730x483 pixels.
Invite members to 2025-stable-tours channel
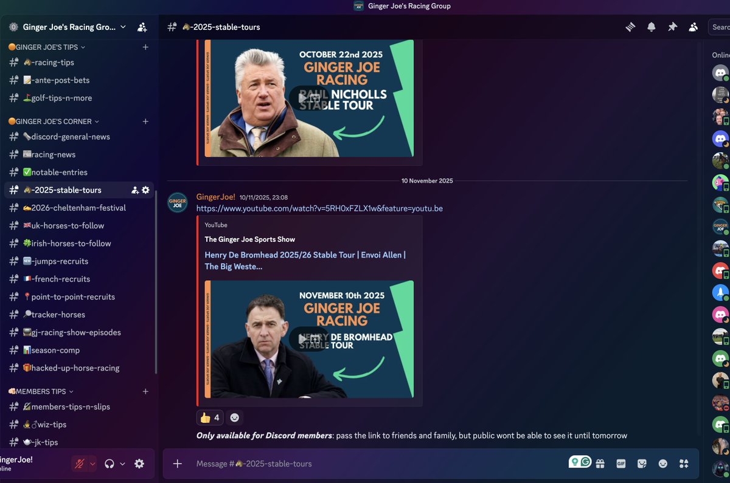[135, 190]
